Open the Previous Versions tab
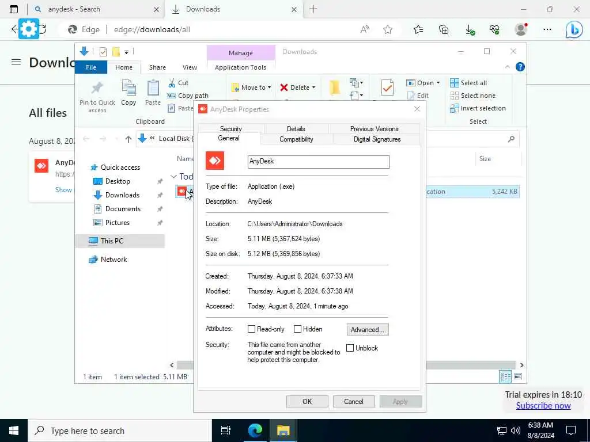Image resolution: width=590 pixels, height=442 pixels. pos(374,128)
